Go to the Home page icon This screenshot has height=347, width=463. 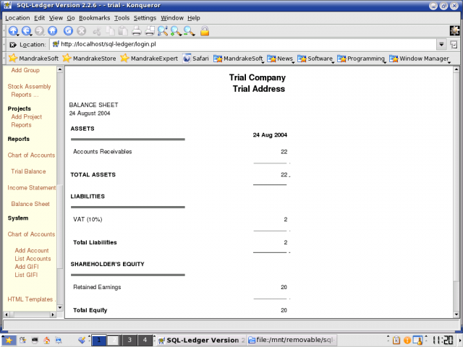click(53, 30)
